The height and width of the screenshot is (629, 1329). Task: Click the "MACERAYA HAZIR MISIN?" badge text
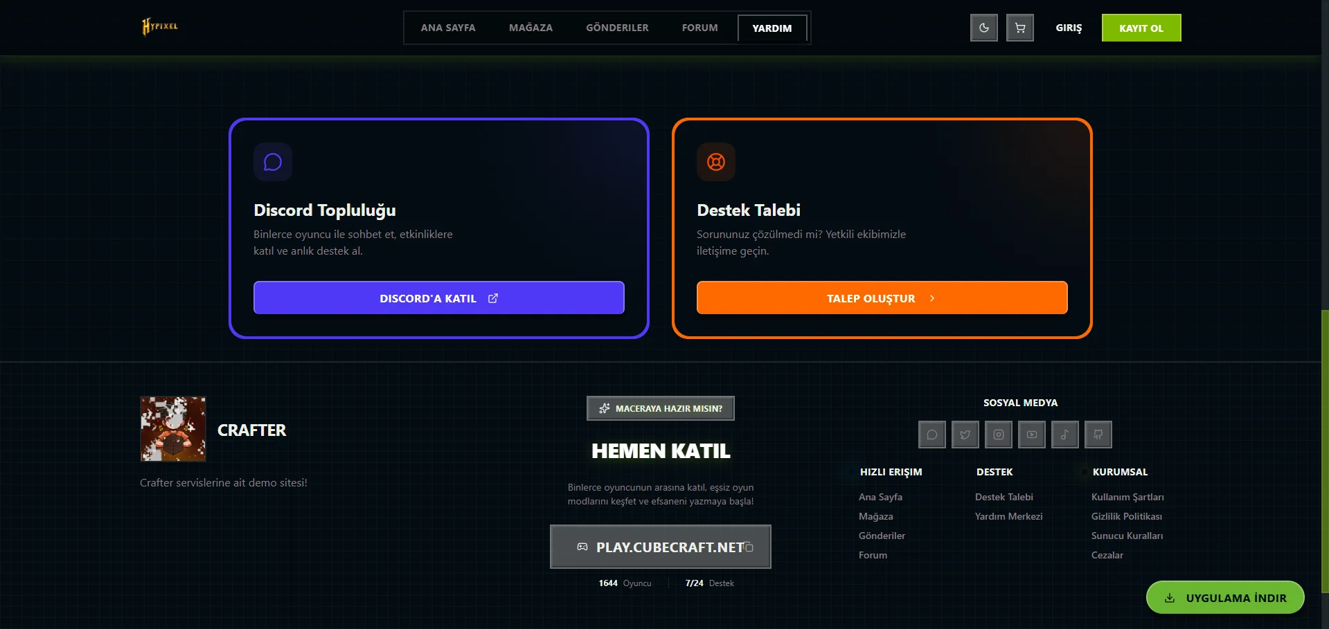[669, 408]
